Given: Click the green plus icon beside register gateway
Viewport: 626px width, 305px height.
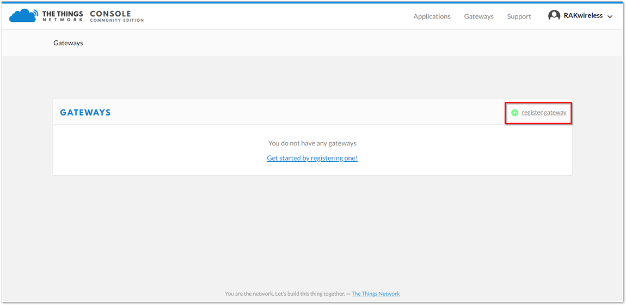Looking at the screenshot, I should tap(514, 113).
